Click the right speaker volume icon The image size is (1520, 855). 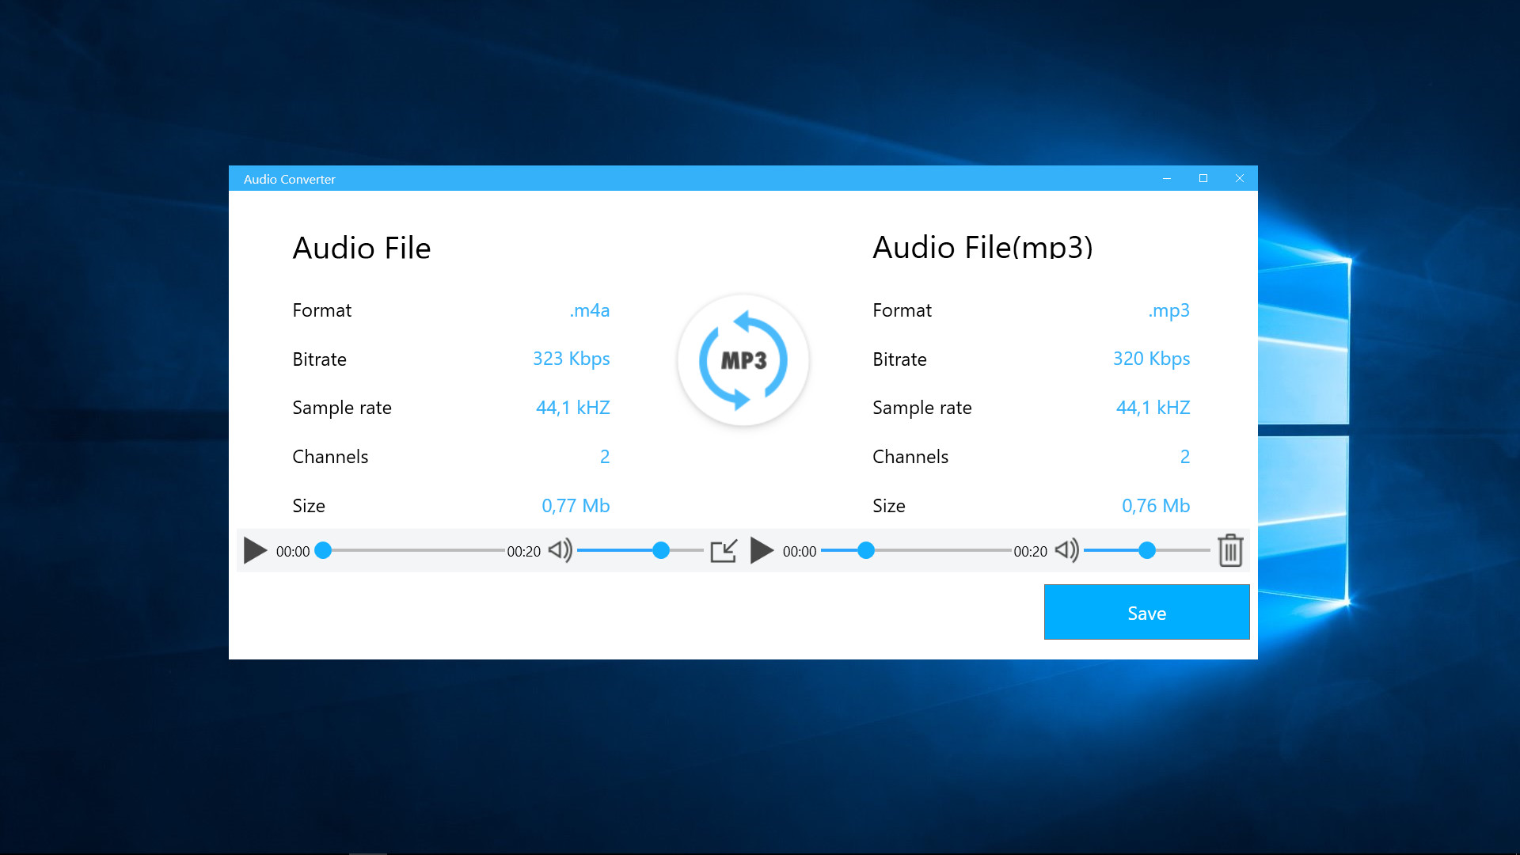1066,551
